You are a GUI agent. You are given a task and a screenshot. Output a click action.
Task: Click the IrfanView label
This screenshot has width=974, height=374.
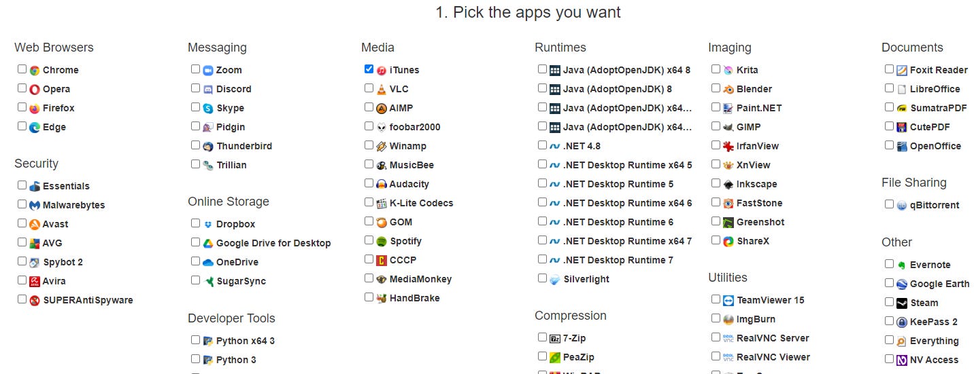pyautogui.click(x=758, y=146)
